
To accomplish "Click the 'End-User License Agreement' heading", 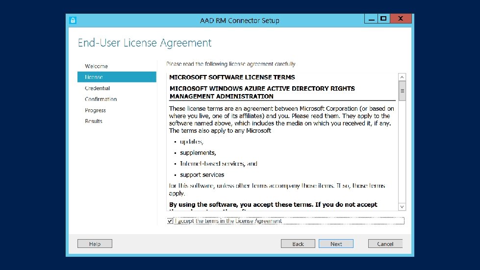I will (145, 43).
